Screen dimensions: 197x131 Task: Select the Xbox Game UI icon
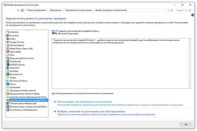tap(8, 74)
